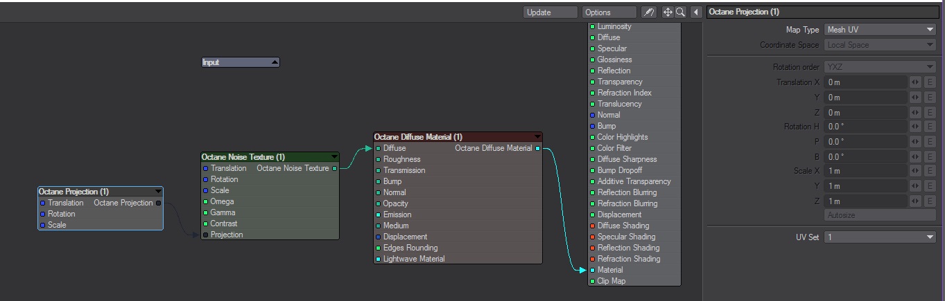
Task: Toggle envelope E button for Rotation H
Action: coord(930,127)
